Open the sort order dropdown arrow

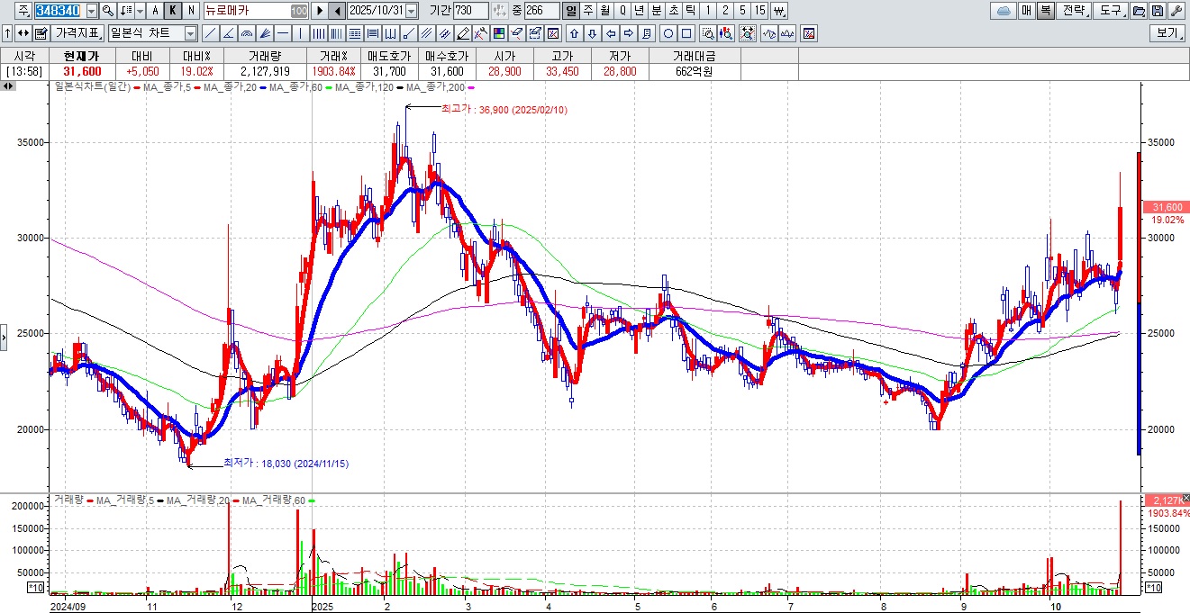[141, 11]
